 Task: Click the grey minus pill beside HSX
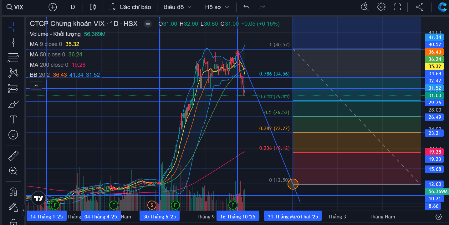pyautogui.click(x=148, y=24)
